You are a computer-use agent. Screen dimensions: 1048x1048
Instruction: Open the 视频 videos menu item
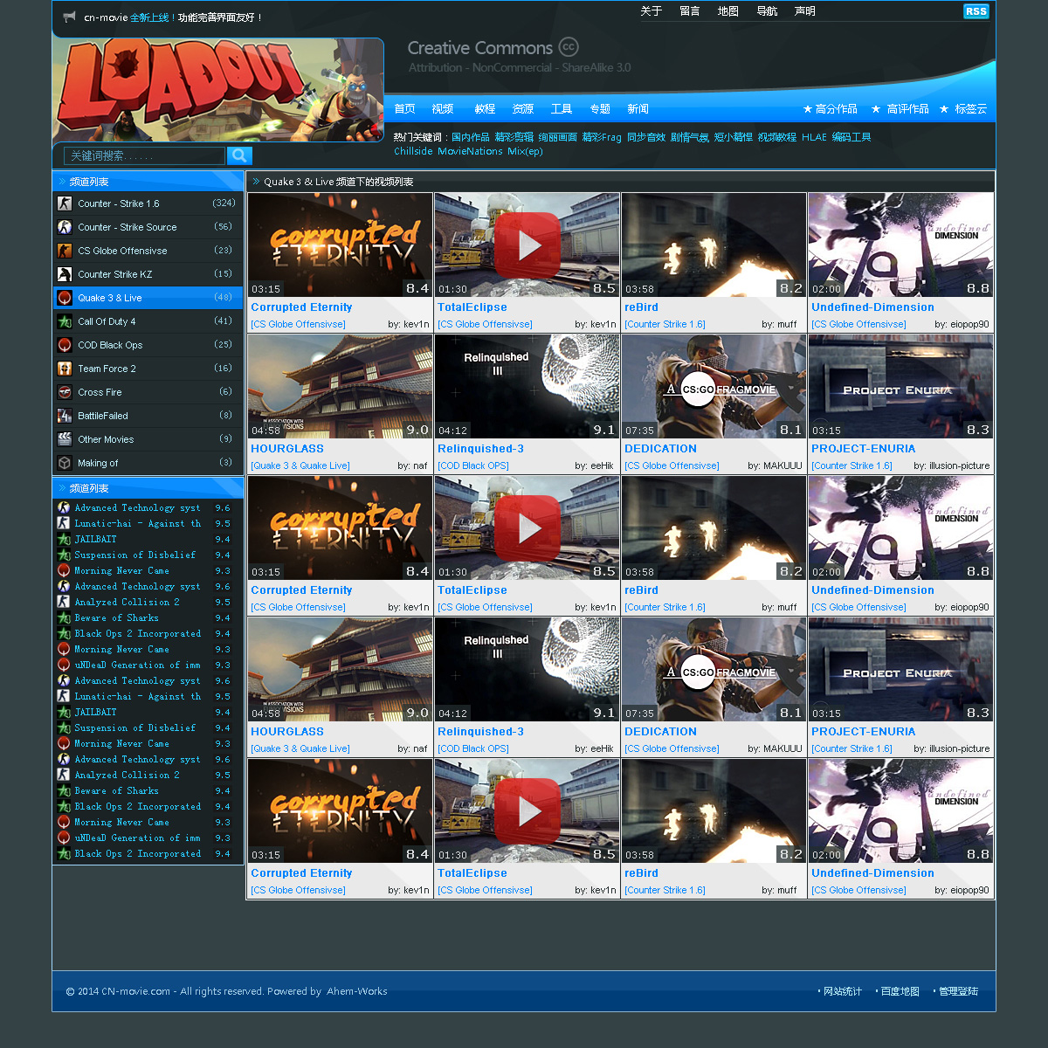(x=443, y=109)
